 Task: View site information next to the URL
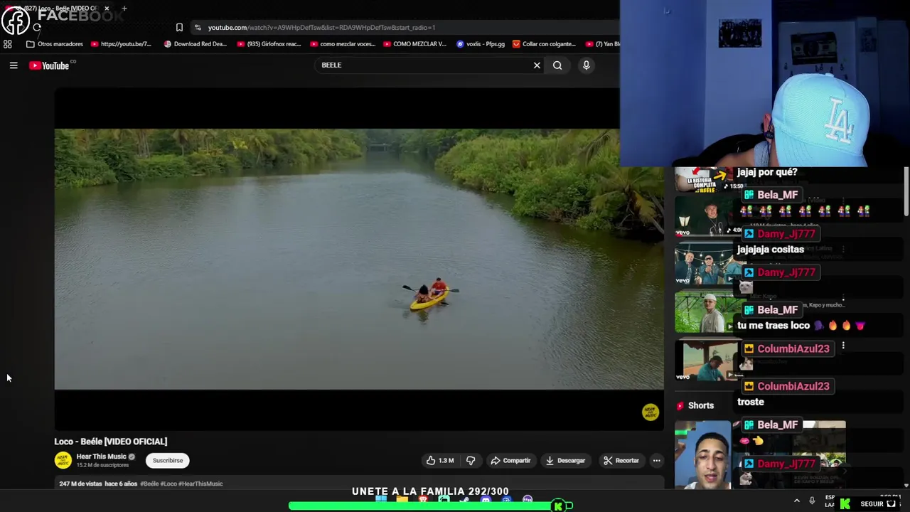(x=198, y=28)
